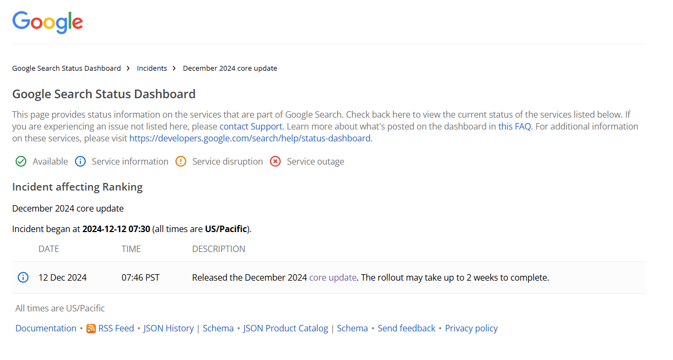Click the Service outage legend label
This screenshot has height=360, width=673.
pyautogui.click(x=315, y=161)
